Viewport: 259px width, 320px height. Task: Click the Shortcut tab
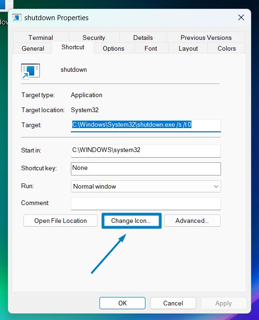73,47
